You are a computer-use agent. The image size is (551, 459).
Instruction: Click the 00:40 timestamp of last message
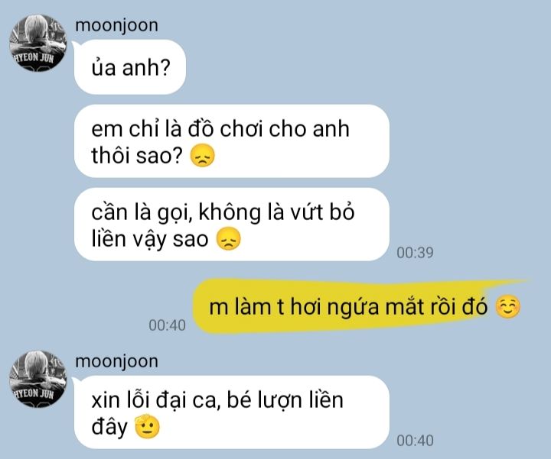pyautogui.click(x=415, y=441)
